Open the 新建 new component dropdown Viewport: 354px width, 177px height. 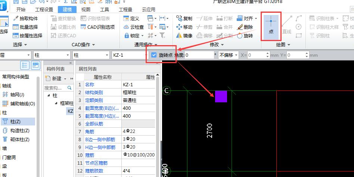coord(65,79)
